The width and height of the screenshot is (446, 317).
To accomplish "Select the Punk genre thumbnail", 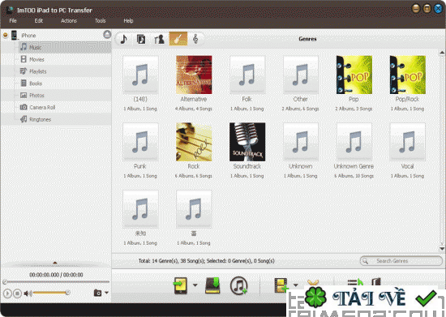I will (140, 142).
